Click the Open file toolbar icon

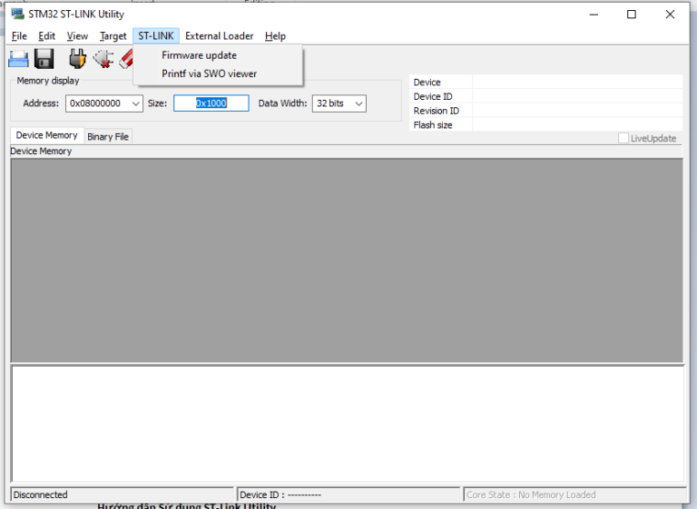coord(18,59)
